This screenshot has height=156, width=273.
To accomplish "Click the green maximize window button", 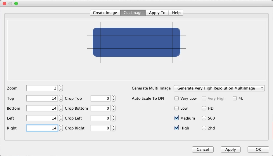I will [x=16, y=3].
